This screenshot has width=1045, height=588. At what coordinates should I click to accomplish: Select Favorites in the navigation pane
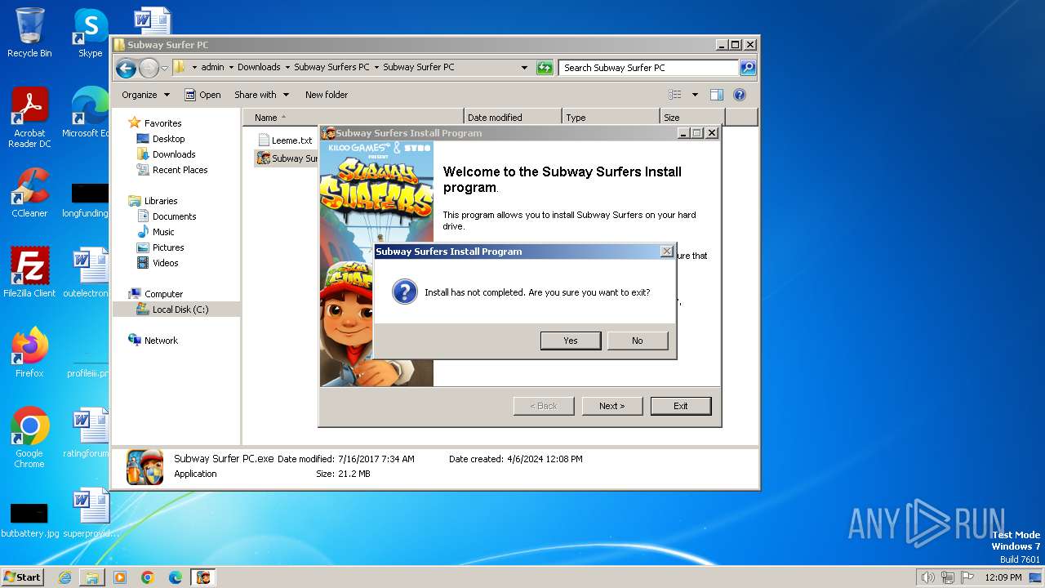(162, 123)
